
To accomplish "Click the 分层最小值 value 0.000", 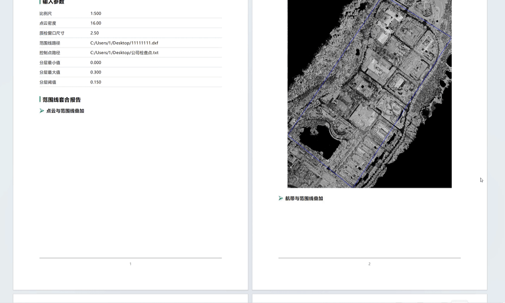I will pos(95,62).
